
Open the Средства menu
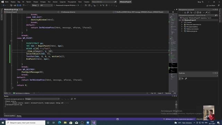coord(62,2)
